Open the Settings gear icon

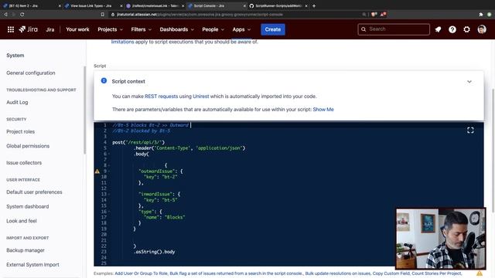(466, 29)
